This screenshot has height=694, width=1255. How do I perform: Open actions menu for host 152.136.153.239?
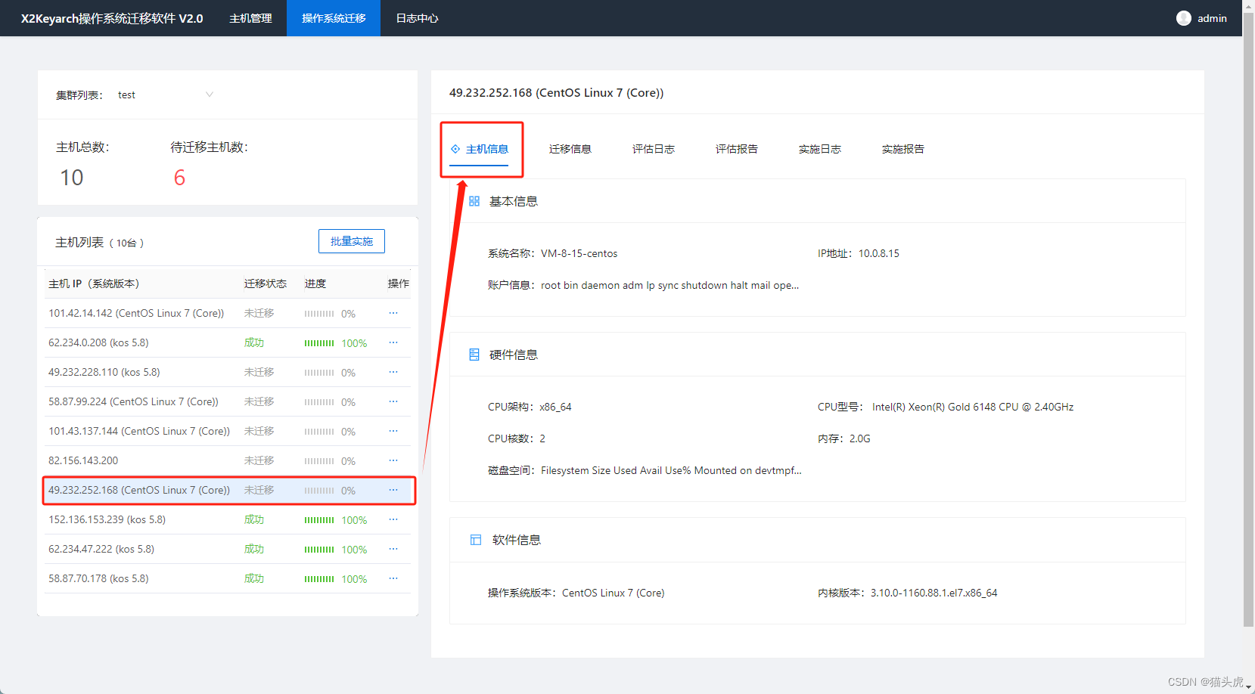click(x=393, y=519)
